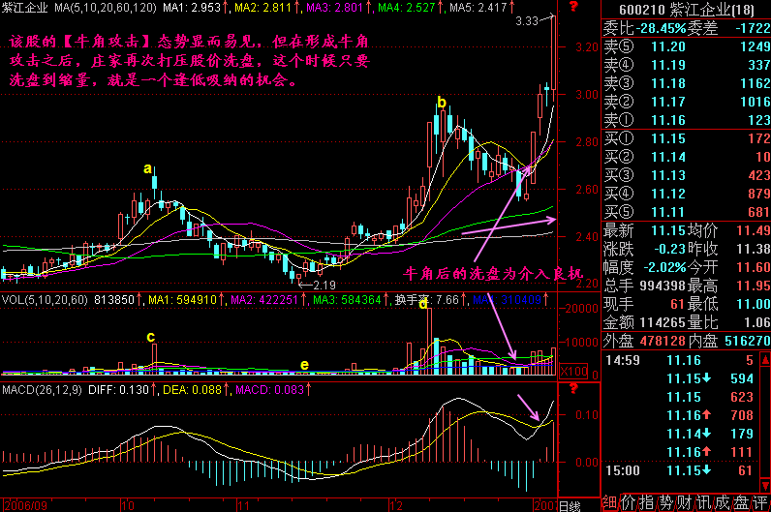Image resolution: width=771 pixels, height=512 pixels.
Task: Click the 日线 period selector
Action: click(x=571, y=505)
